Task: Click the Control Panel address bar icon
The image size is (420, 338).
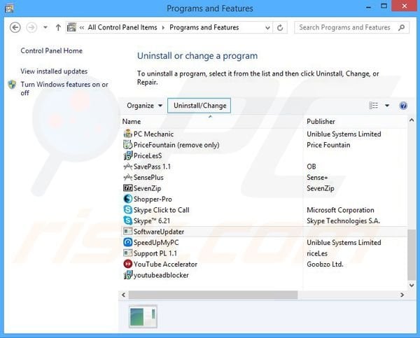Action: click(x=71, y=27)
